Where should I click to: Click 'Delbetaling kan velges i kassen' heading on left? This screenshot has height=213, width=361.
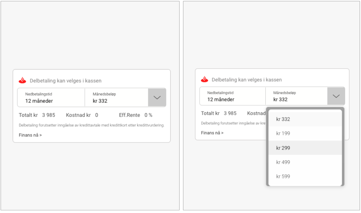click(x=66, y=81)
